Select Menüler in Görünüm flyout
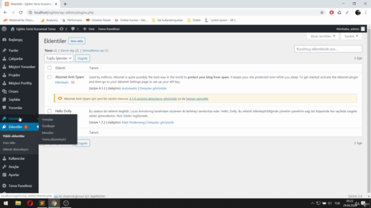 (48, 133)
